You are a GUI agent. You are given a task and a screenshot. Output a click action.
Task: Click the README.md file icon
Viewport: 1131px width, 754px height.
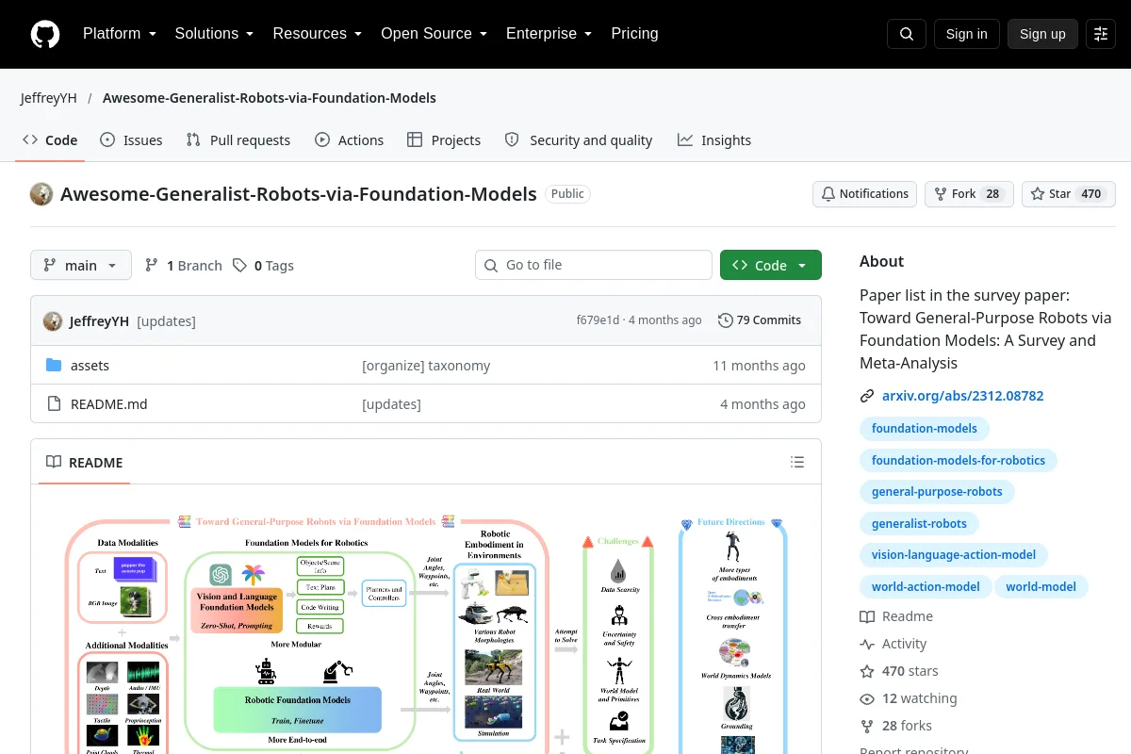pos(54,404)
